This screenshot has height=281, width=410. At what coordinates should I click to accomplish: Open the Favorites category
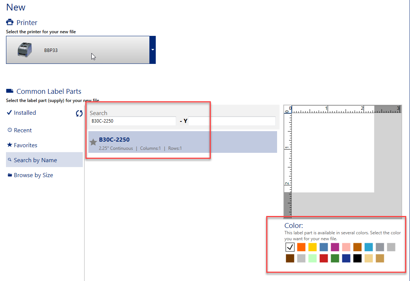click(x=25, y=145)
